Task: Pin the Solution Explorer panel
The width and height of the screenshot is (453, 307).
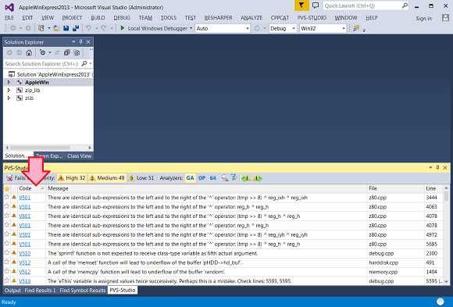Action: 81,42
